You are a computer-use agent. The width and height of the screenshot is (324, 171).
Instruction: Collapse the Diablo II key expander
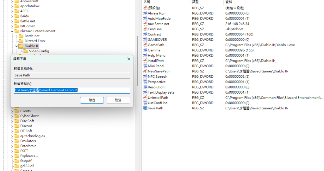click(x=17, y=46)
